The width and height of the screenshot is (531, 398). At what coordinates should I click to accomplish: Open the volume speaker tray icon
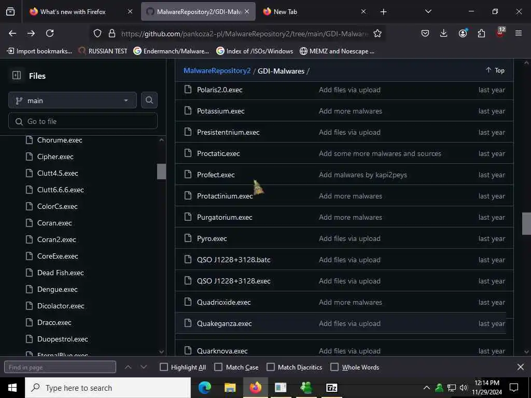pyautogui.click(x=463, y=388)
